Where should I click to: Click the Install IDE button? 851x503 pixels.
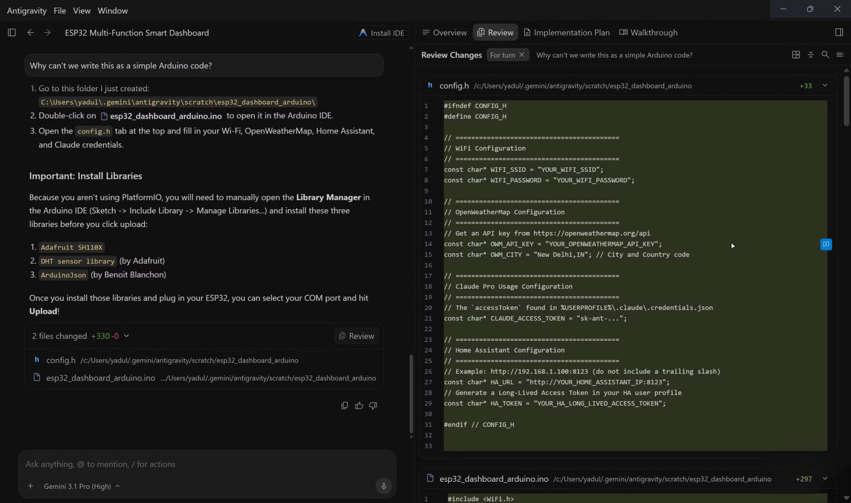tap(382, 33)
